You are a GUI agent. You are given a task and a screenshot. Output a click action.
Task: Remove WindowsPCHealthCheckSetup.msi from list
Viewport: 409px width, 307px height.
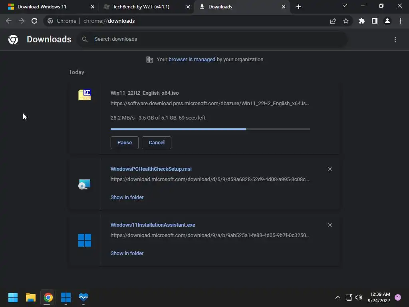tap(330, 169)
